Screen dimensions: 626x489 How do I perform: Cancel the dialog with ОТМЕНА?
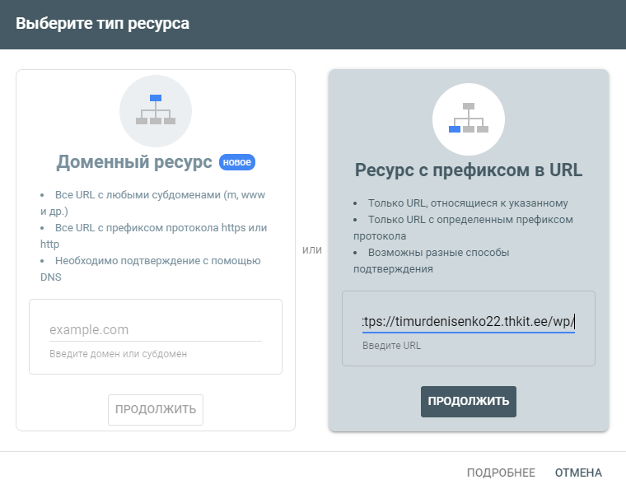578,473
